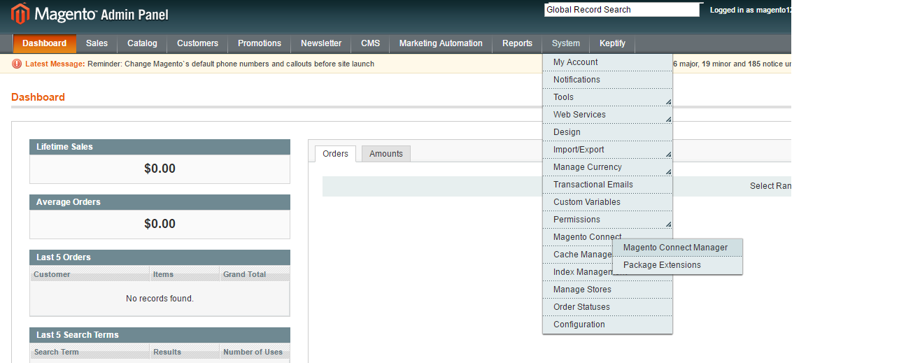Click the Dashboard page heading
Viewport: 913px width, 363px height.
[38, 97]
